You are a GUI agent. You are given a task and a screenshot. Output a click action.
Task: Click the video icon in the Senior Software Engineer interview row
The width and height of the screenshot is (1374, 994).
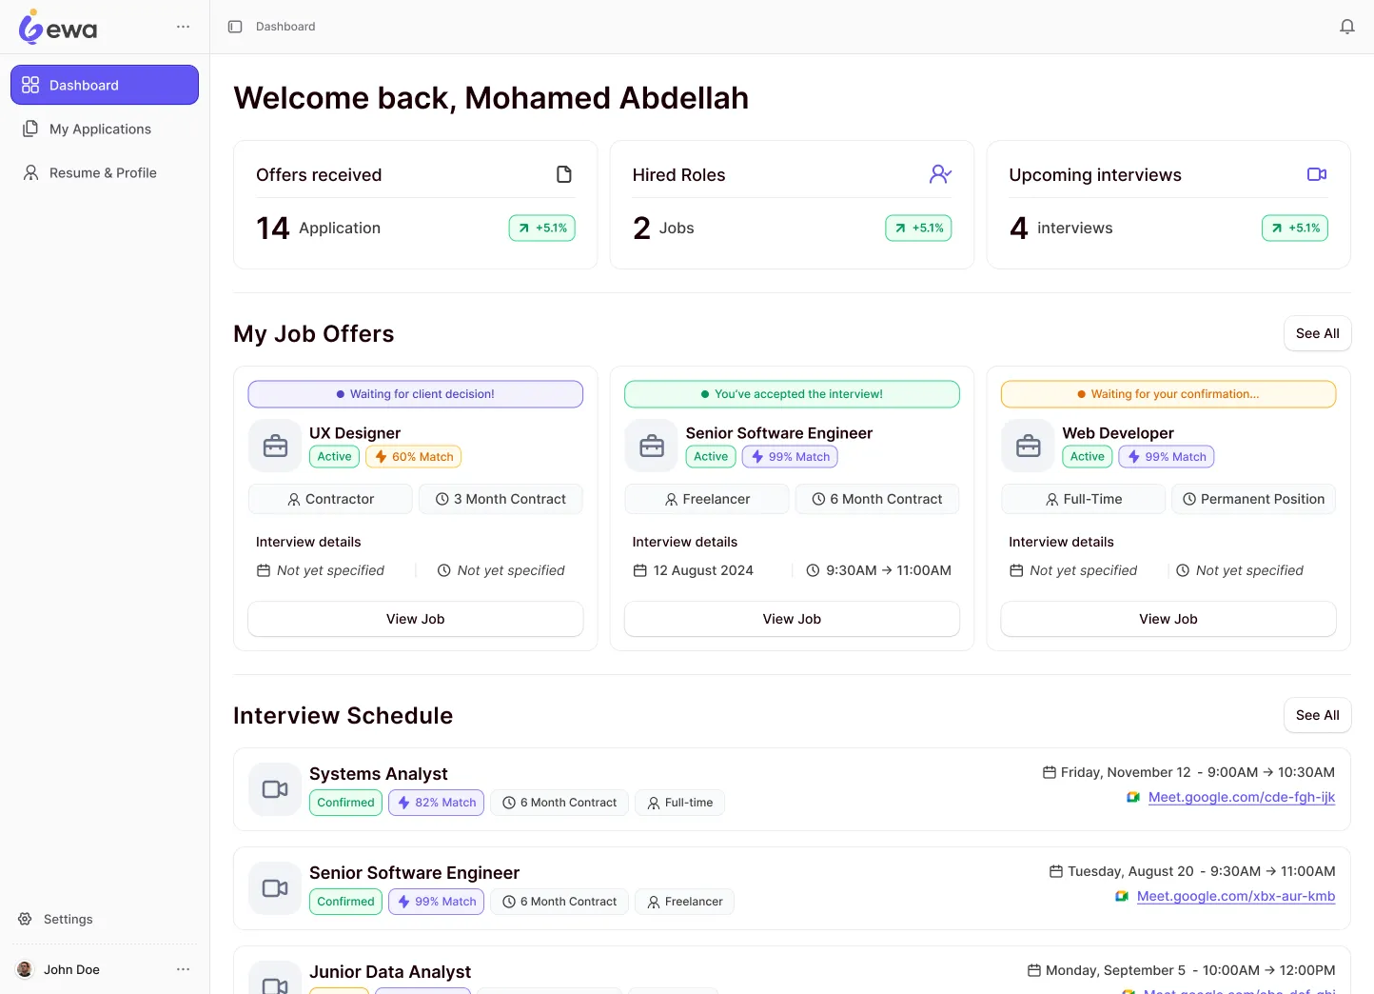coord(275,888)
